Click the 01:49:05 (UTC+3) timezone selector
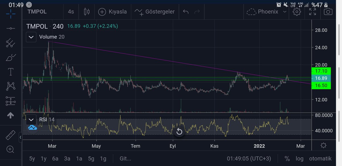342x166 pixels. point(249,159)
